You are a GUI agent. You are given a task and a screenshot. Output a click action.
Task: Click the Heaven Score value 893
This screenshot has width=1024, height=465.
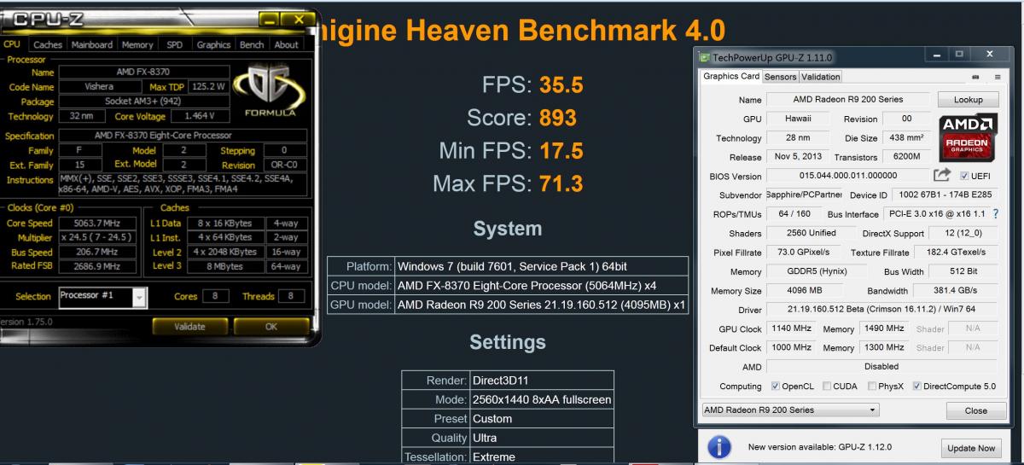click(x=558, y=119)
